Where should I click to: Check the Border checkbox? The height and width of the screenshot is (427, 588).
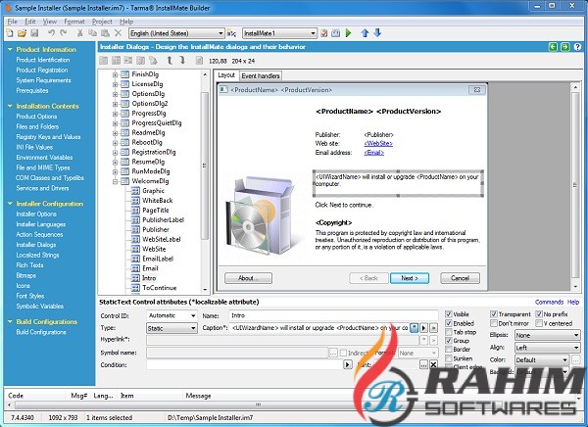[x=449, y=350]
